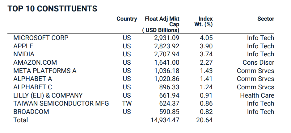Screen dimensions: 291x133
Task: Click the NVIDIA constituent name
Action: pyautogui.click(x=24, y=54)
